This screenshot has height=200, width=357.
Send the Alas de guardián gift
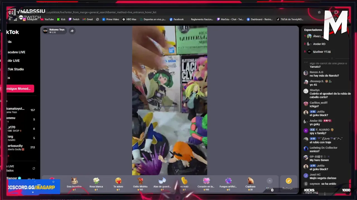pyautogui.click(x=162, y=184)
